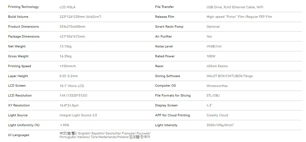Click the Printing Technology label
This screenshot has height=142, width=306.
tap(23, 7)
